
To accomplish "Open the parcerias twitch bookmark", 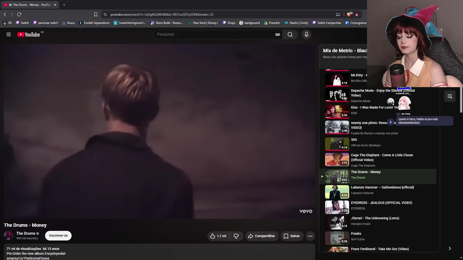I will (x=46, y=23).
